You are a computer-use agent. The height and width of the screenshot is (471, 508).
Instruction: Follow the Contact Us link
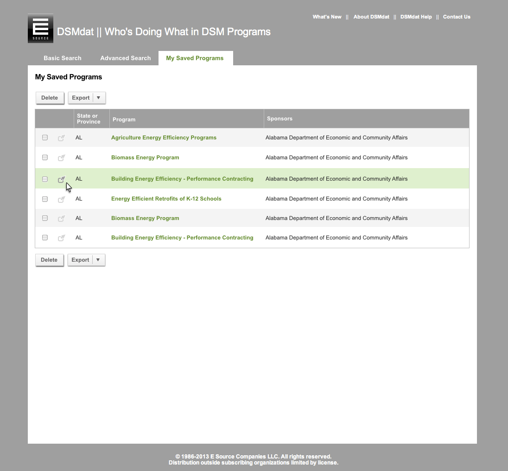pos(457,17)
